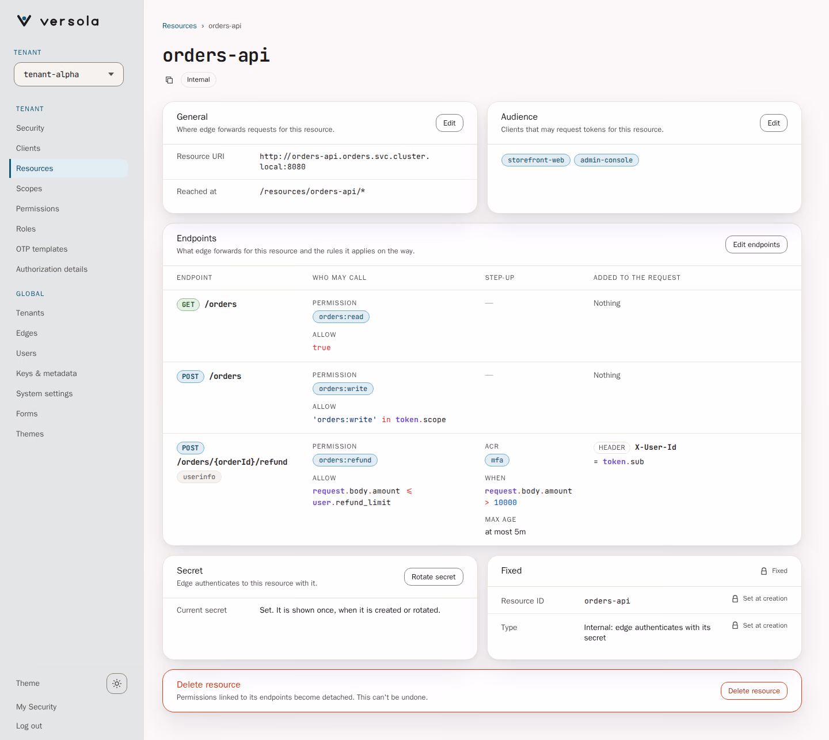Log out of the console
Screen dimensions: 829x740
click(29, 726)
